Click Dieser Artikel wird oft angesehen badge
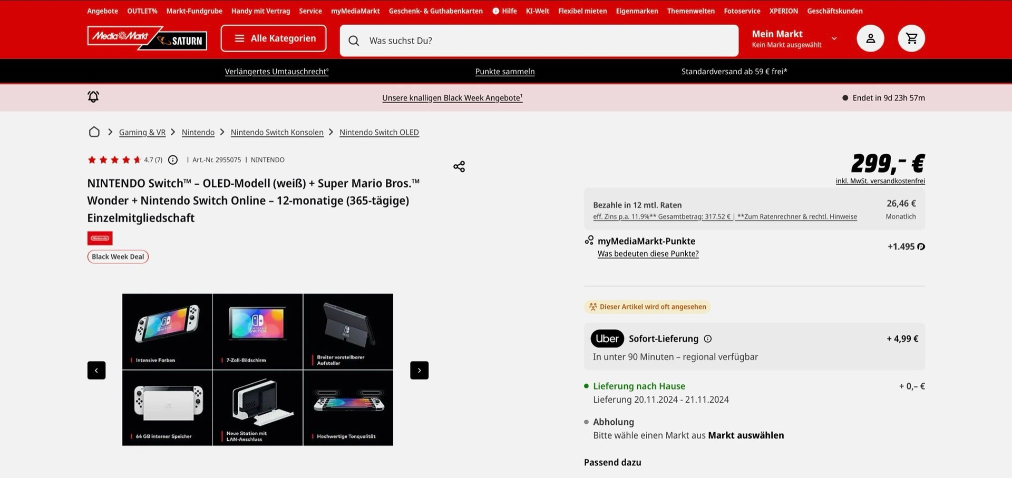 click(647, 307)
